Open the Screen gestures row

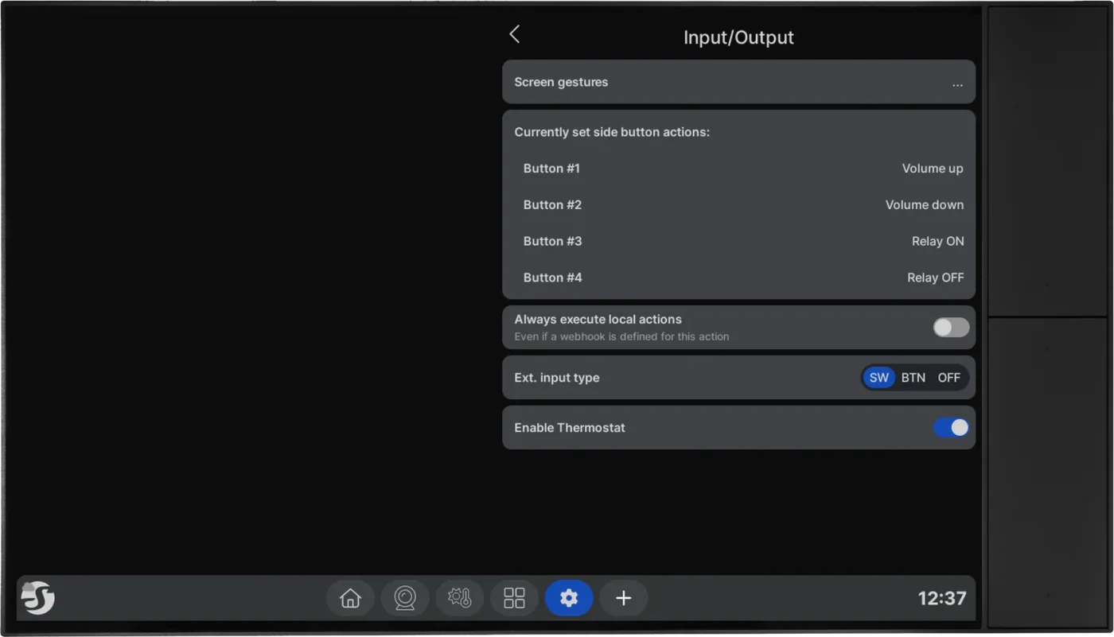click(738, 82)
